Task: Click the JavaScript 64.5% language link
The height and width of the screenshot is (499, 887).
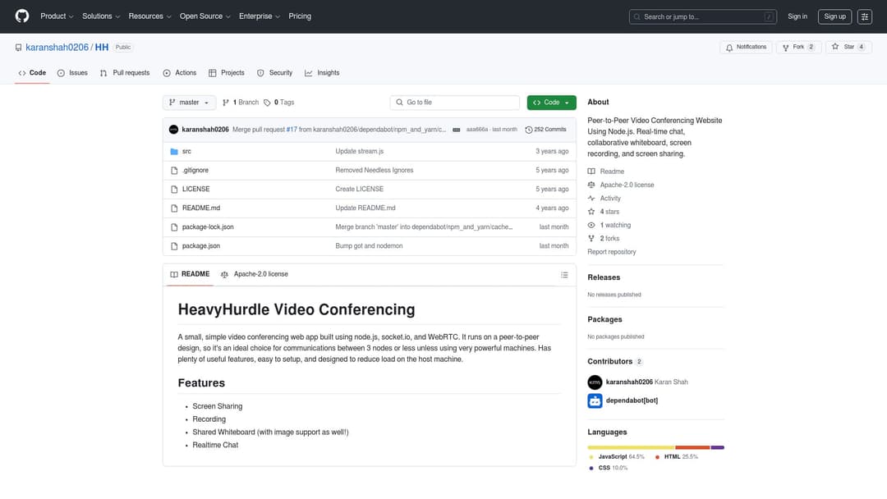Action: [x=617, y=457]
